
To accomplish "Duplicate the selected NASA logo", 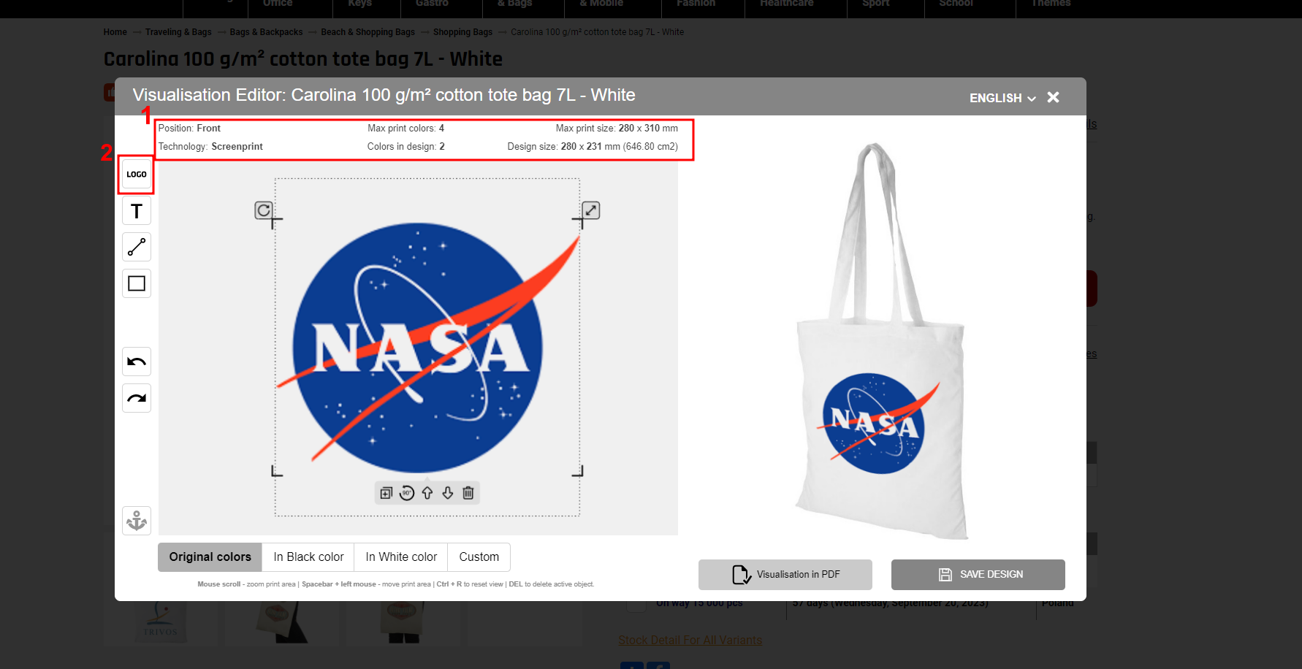I will click(x=387, y=493).
